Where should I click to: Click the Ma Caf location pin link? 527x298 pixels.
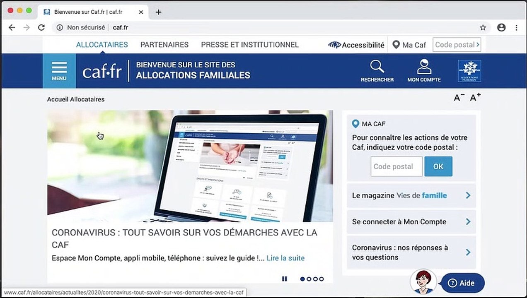coord(409,45)
